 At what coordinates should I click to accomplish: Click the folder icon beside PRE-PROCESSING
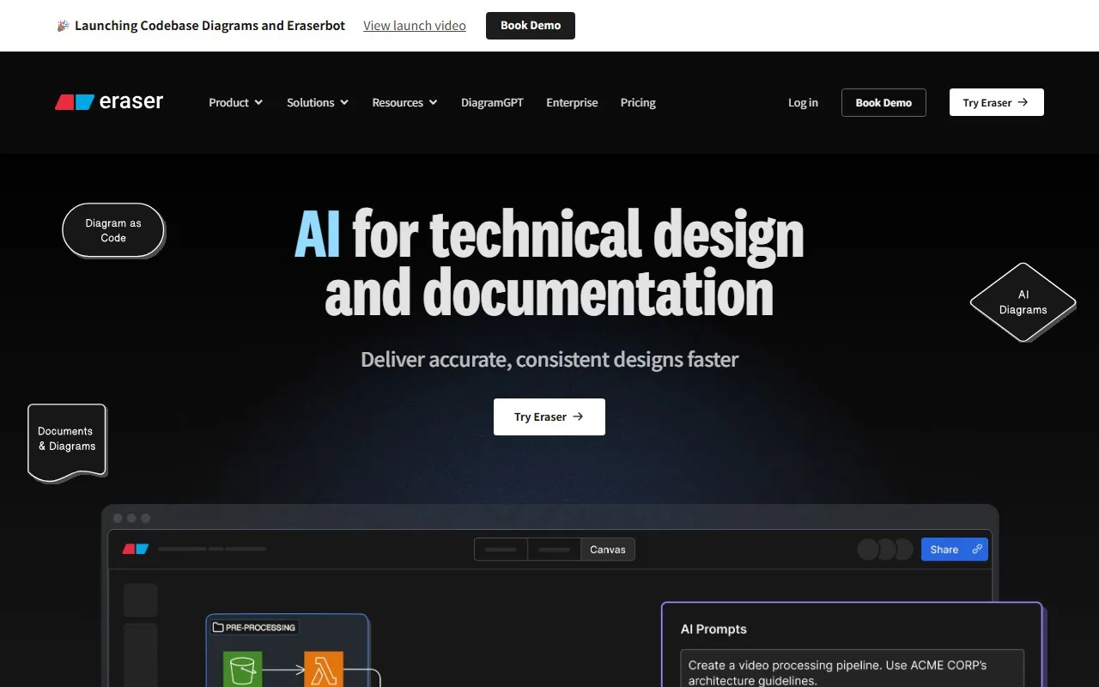click(x=218, y=628)
